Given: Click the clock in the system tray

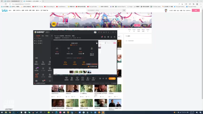Looking at the screenshot, I should click(x=192, y=112).
